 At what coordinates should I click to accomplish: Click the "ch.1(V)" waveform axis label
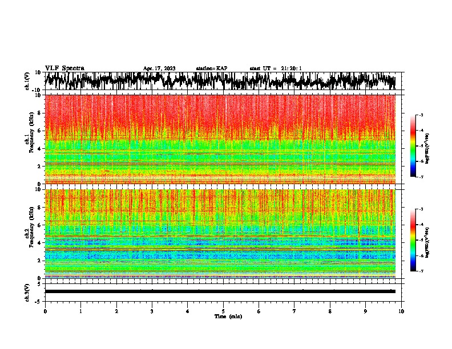pos(27,81)
